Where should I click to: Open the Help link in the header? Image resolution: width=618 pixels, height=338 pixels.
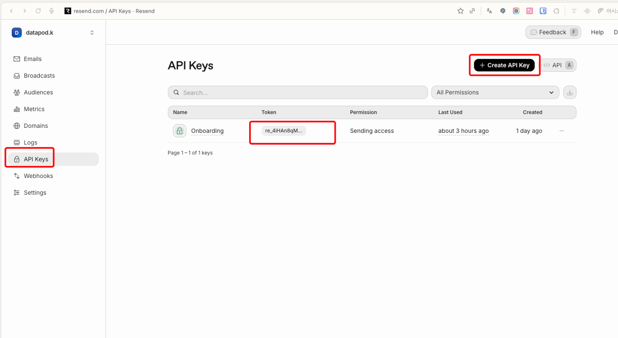pyautogui.click(x=597, y=32)
